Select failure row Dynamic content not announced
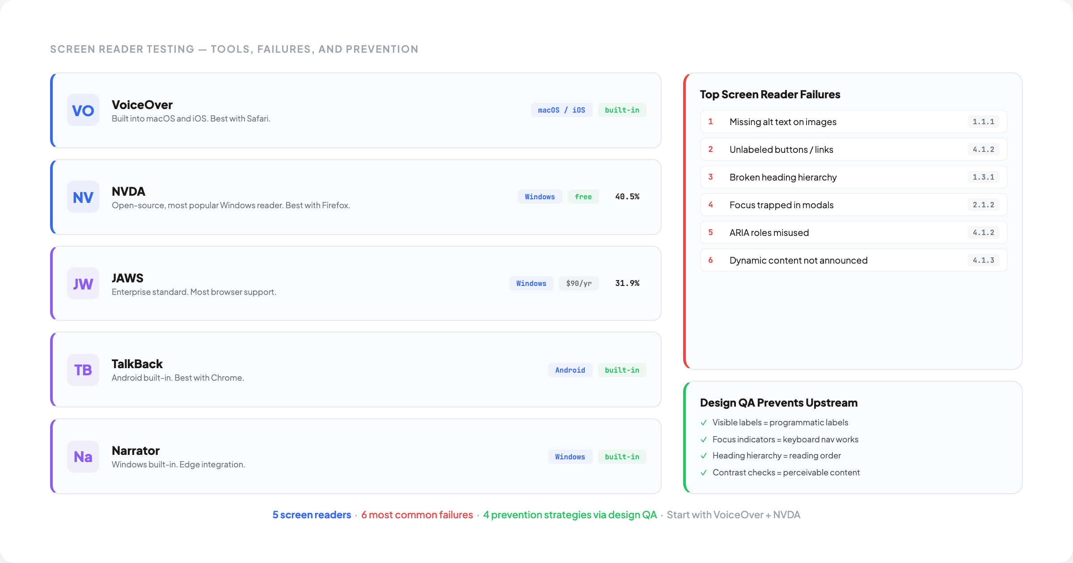This screenshot has height=563, width=1073. (x=853, y=260)
